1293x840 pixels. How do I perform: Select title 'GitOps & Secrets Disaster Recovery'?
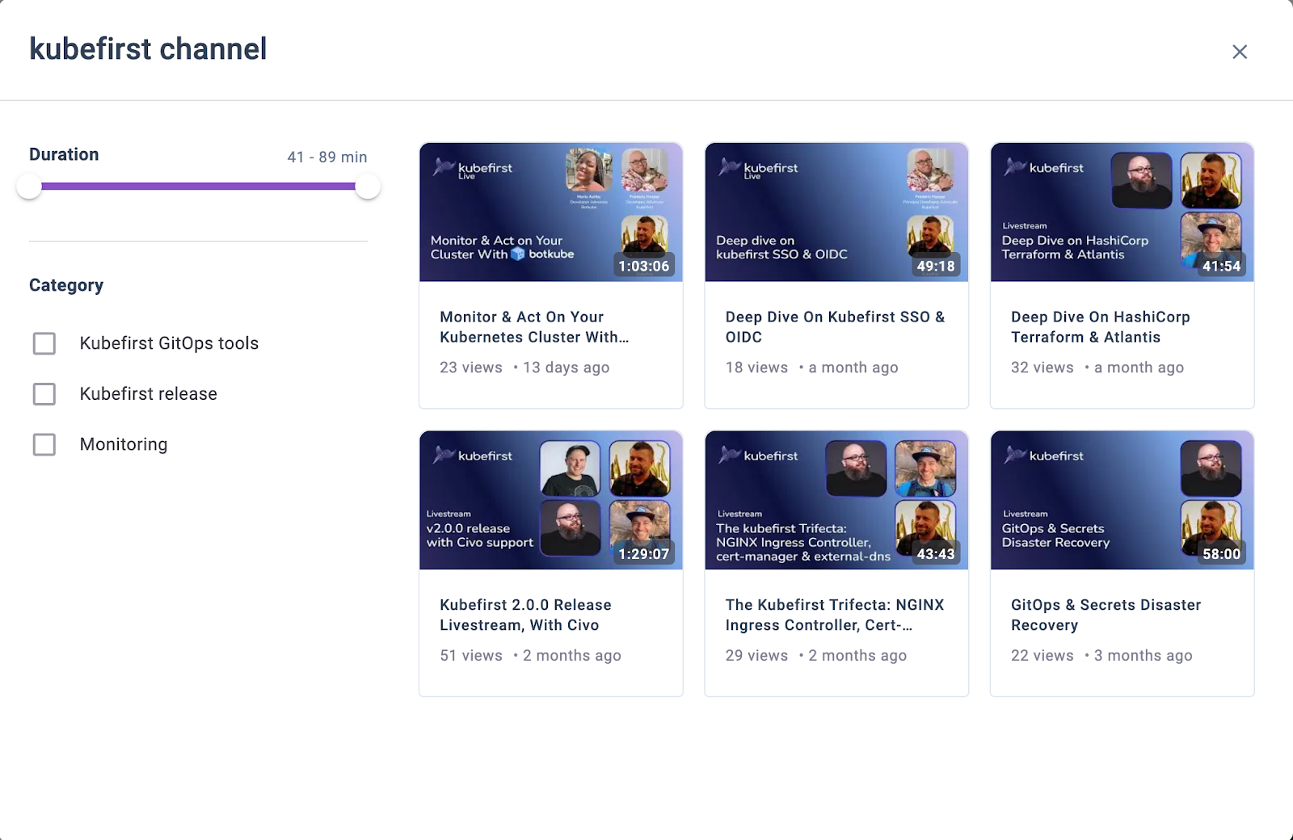tap(1106, 615)
